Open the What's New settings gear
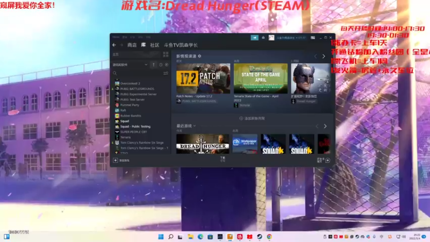Viewport: 430px width, 242px height. 199,56
